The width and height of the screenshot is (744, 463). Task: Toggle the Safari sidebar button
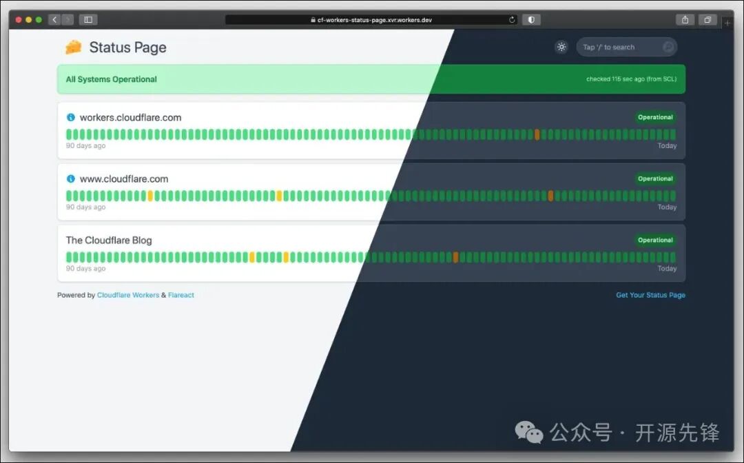(88, 19)
